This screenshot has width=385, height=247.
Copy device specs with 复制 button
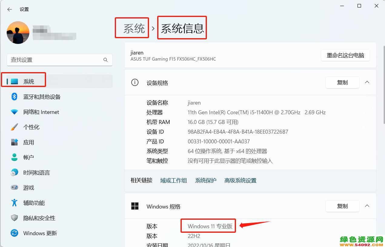pyautogui.click(x=342, y=82)
